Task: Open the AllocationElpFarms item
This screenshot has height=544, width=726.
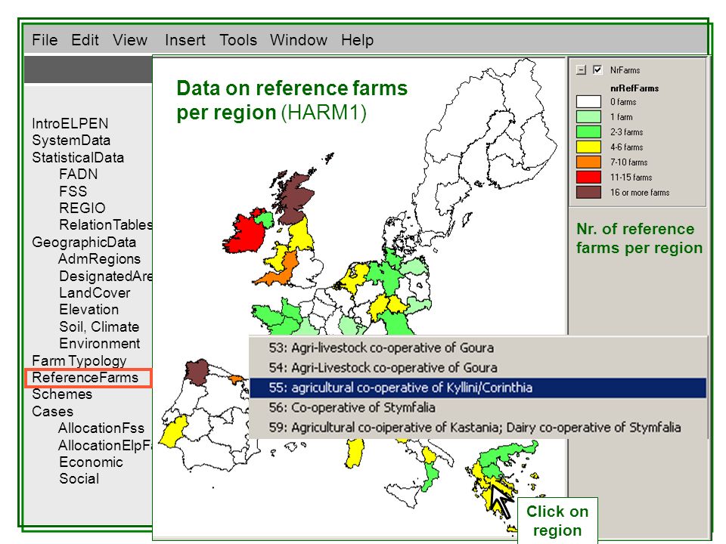Action: (x=105, y=445)
